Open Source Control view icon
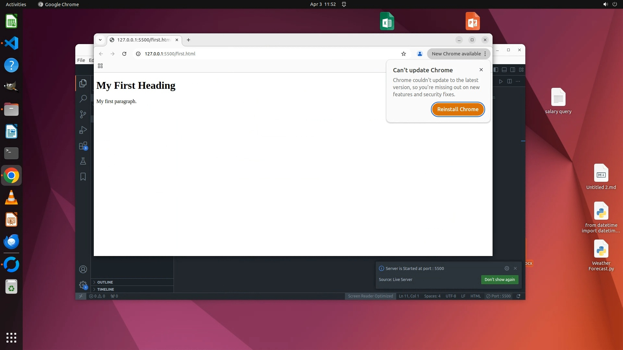This screenshot has height=350, width=623. 83,114
